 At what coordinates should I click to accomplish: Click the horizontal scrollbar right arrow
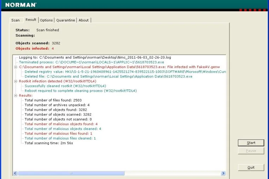click(223, 173)
